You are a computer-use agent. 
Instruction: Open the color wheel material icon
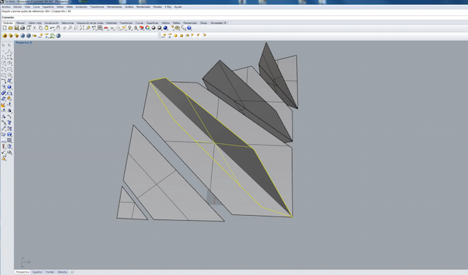(x=148, y=28)
